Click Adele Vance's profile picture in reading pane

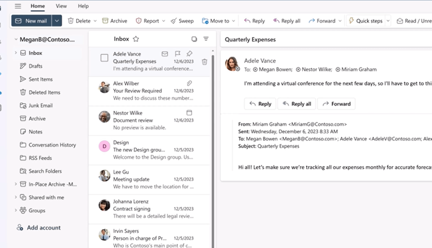(232, 64)
